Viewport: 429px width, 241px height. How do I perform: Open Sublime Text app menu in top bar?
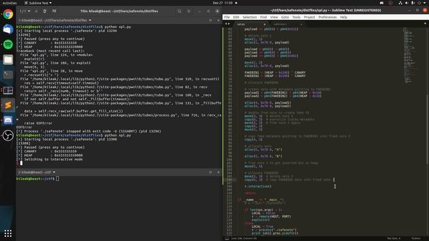tap(38, 3)
